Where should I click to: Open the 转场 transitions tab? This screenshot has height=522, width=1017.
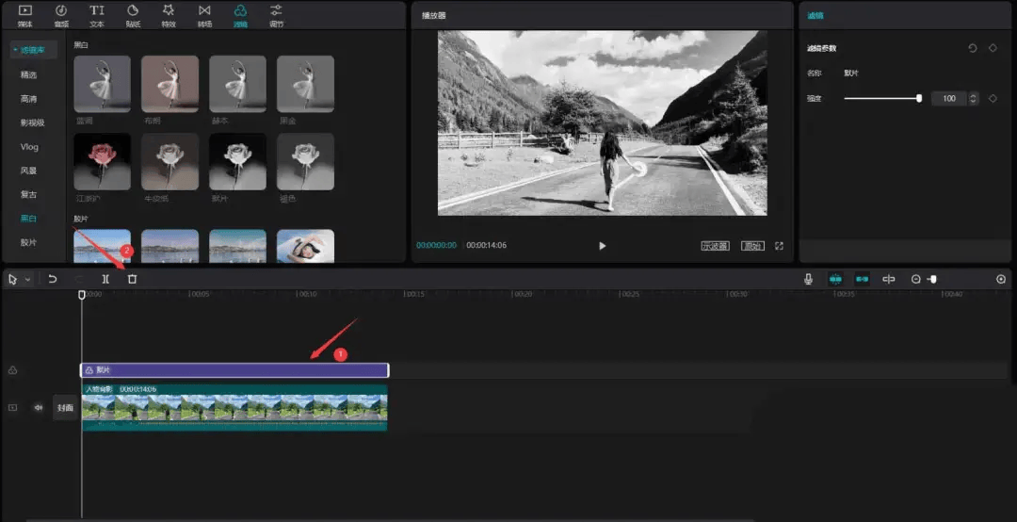coord(204,16)
